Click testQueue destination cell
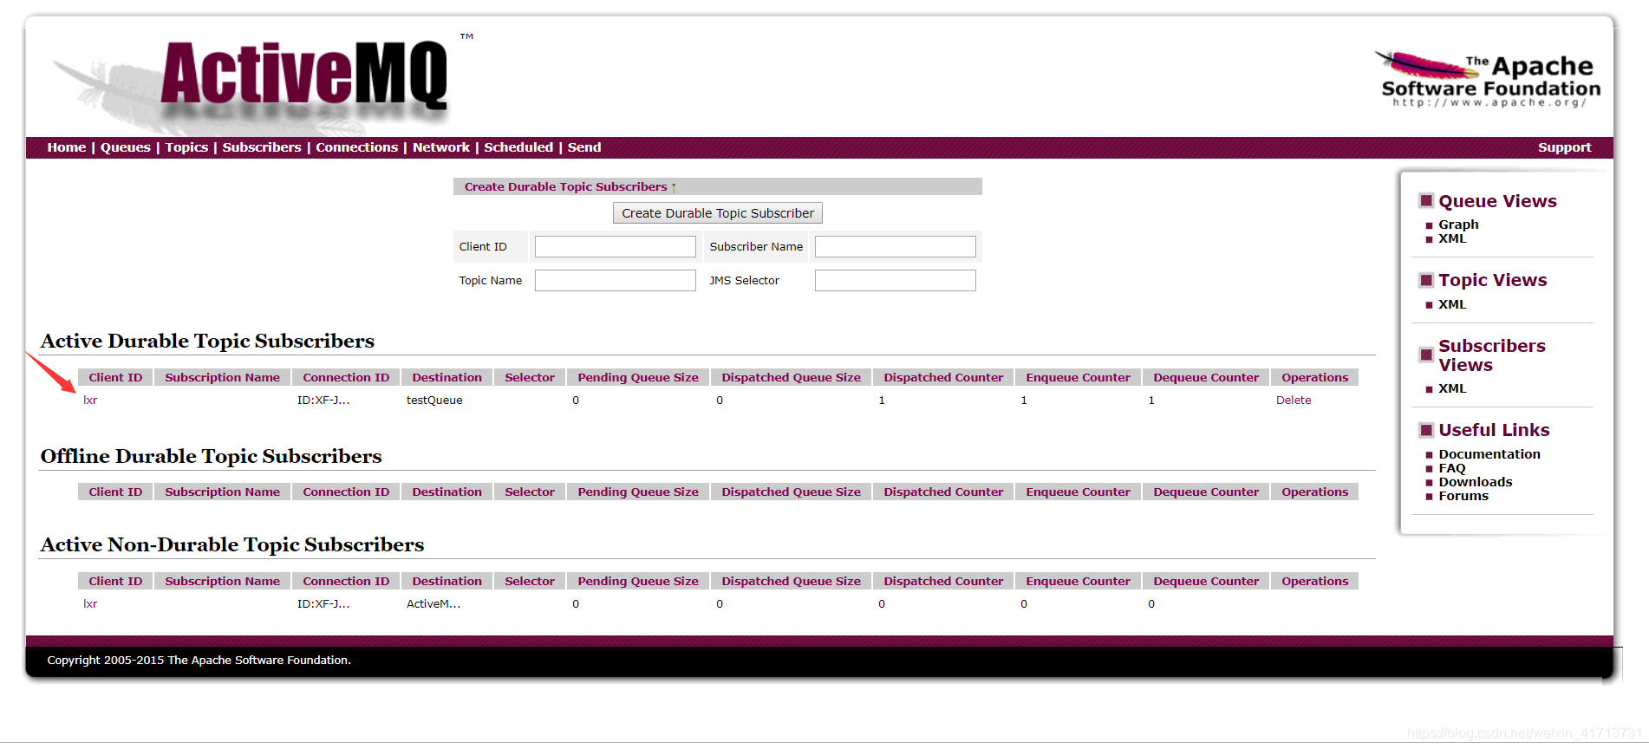The width and height of the screenshot is (1649, 749). point(434,401)
